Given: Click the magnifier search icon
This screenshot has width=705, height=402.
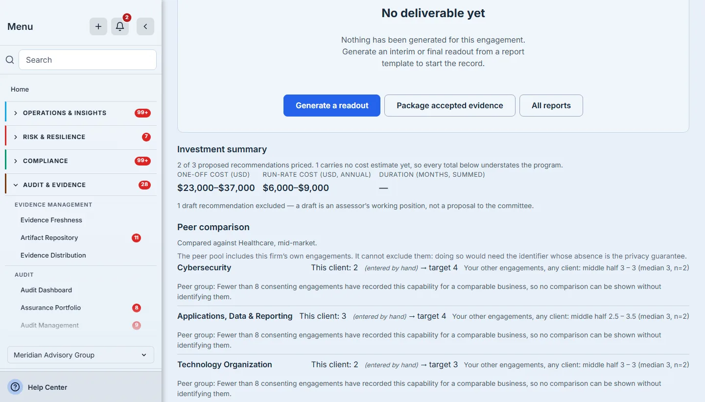Looking at the screenshot, I should point(10,60).
